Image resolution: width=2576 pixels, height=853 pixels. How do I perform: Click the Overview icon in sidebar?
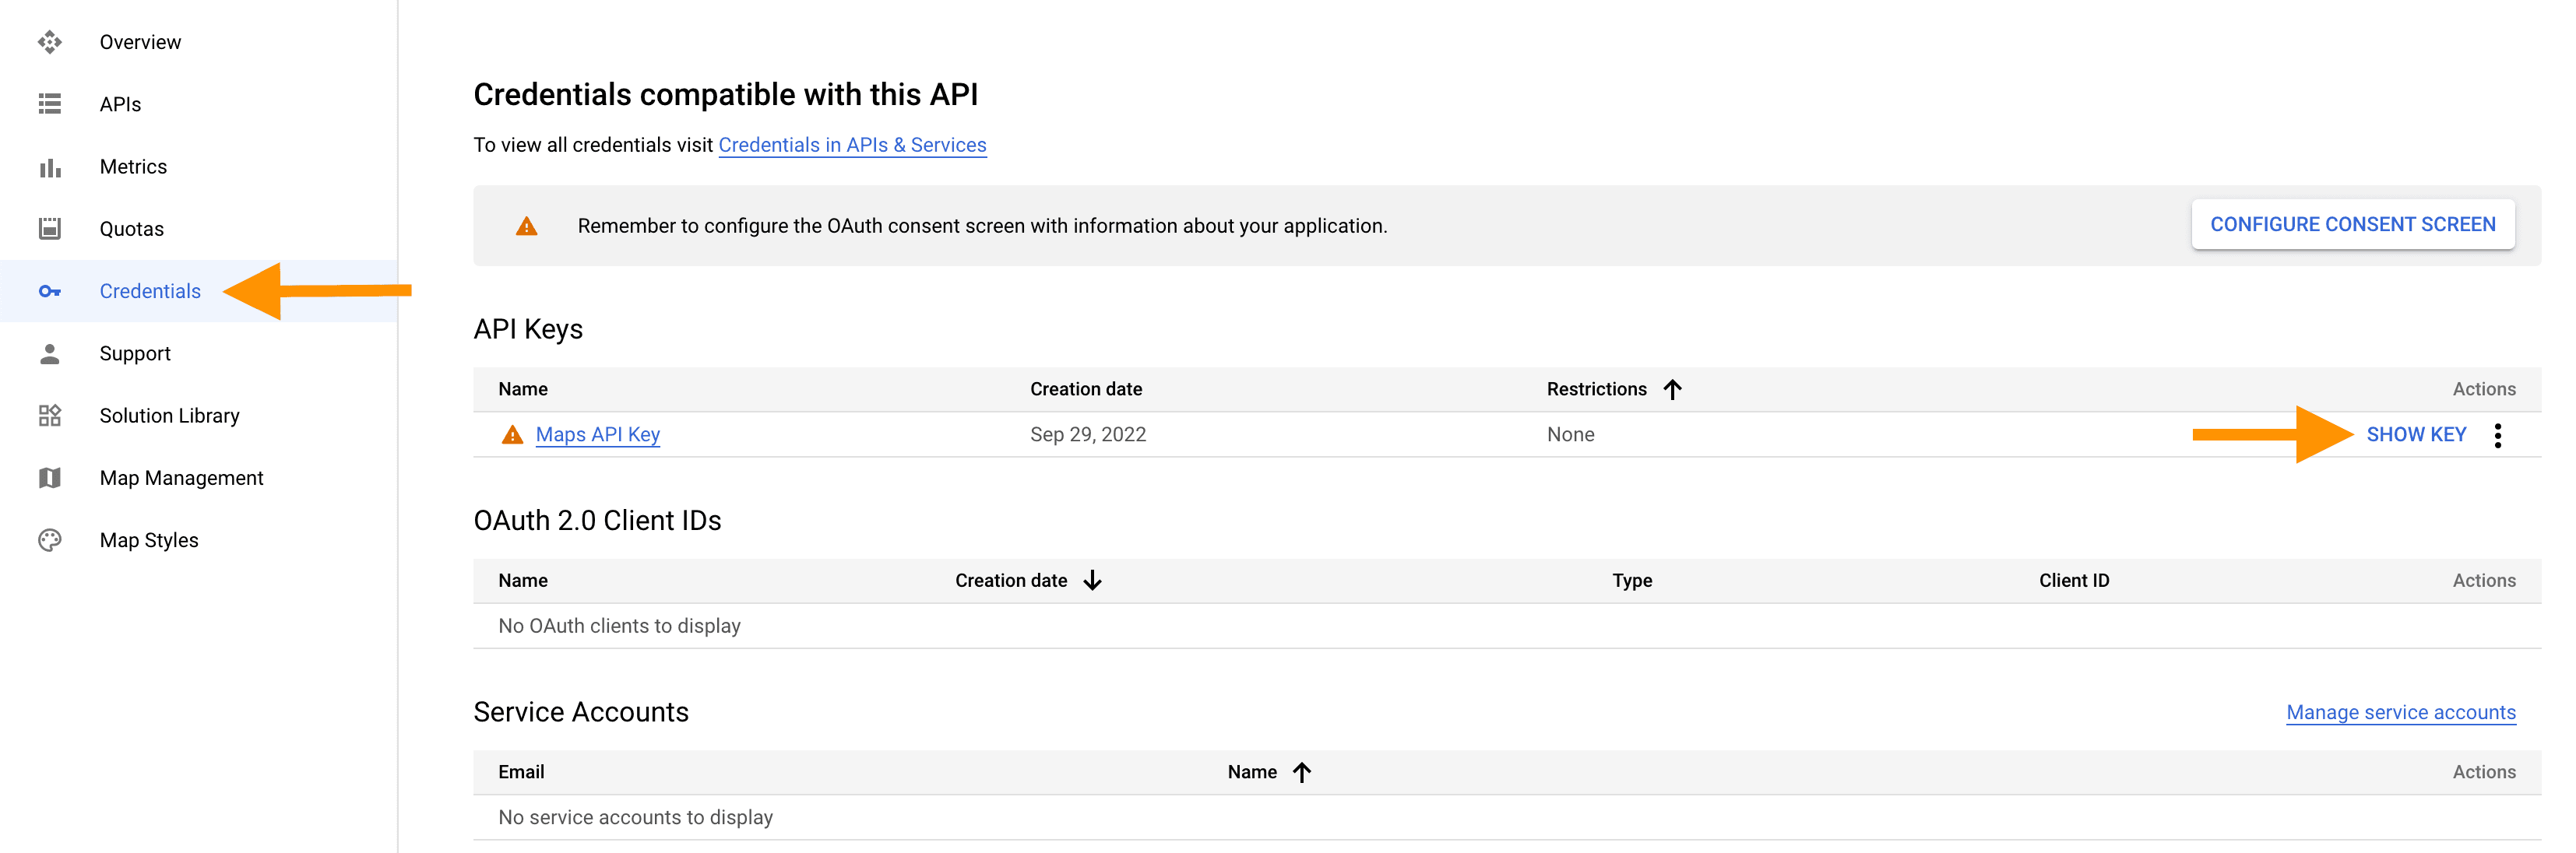point(50,42)
